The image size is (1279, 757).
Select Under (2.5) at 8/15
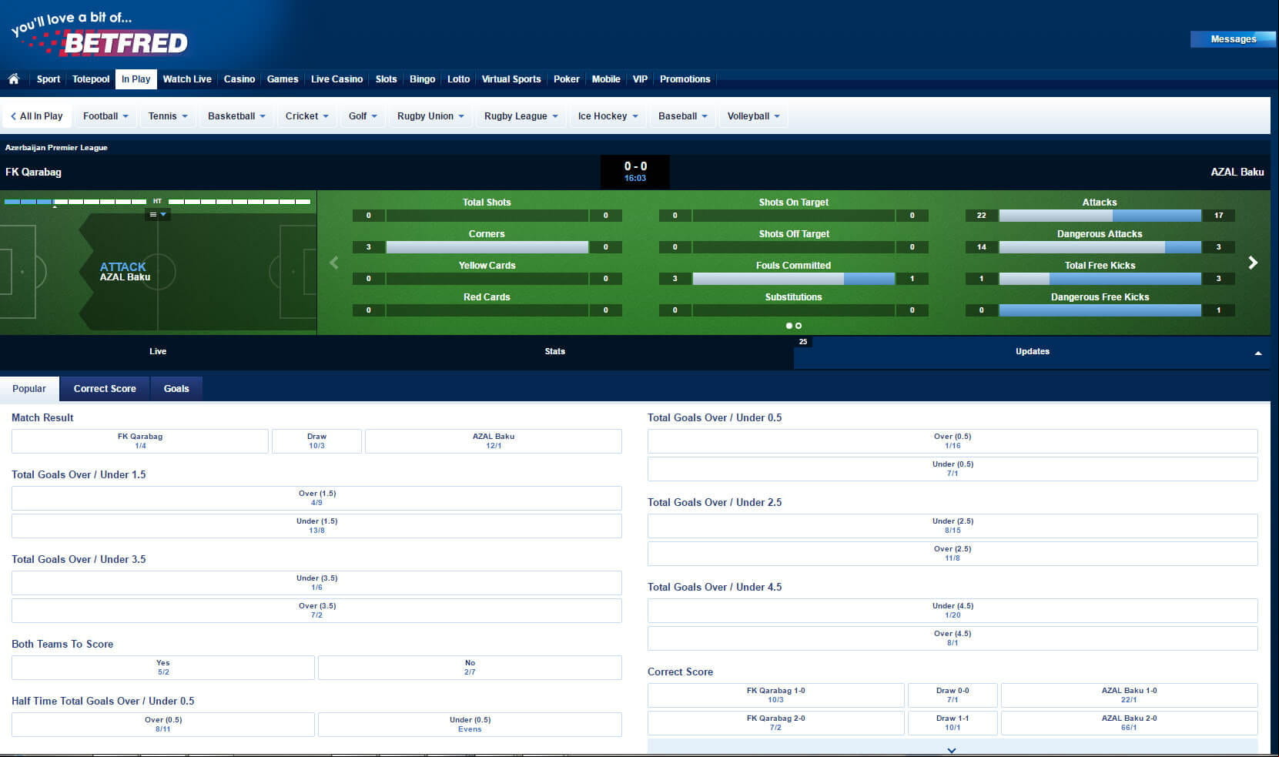953,526
